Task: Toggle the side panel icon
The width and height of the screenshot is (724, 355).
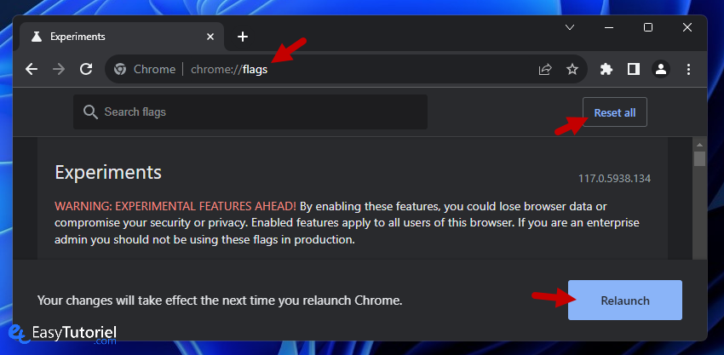Action: [x=634, y=69]
